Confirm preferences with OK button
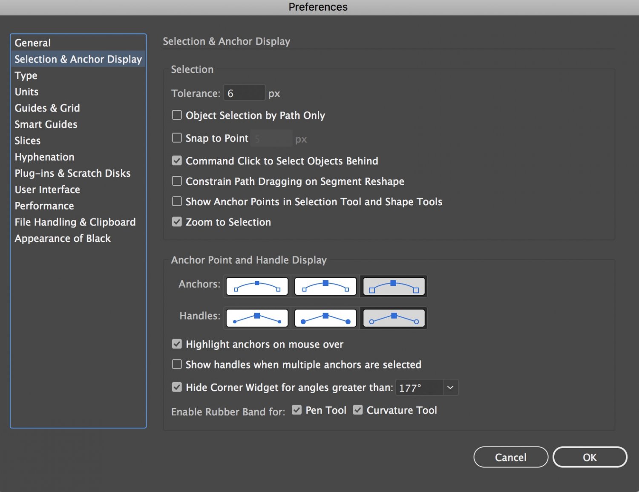This screenshot has height=492, width=639. 590,457
